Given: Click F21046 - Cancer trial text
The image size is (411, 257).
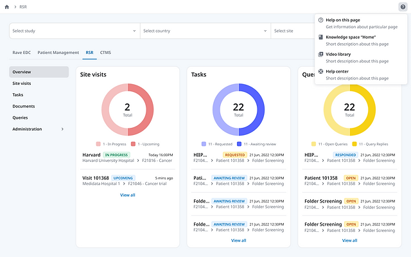Looking at the screenshot, I should pyautogui.click(x=147, y=184).
